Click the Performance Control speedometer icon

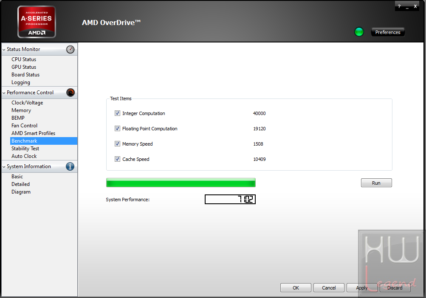[x=71, y=93]
